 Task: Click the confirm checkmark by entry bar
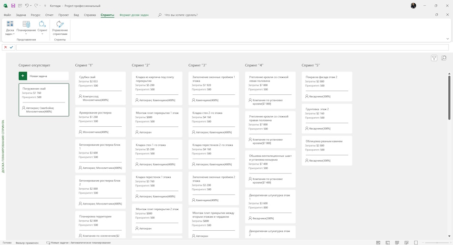[x=11, y=47]
